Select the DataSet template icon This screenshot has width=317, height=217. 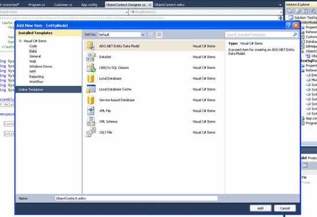tap(90, 57)
